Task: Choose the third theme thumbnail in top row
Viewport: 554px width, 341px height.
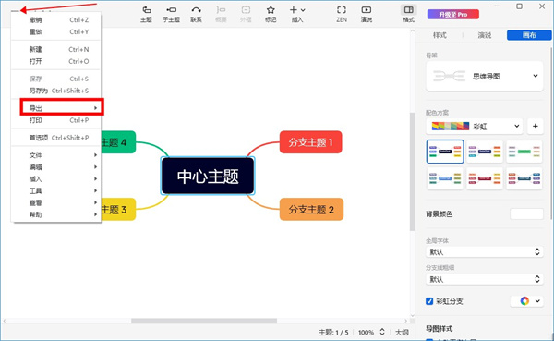Action: pyautogui.click(x=524, y=152)
